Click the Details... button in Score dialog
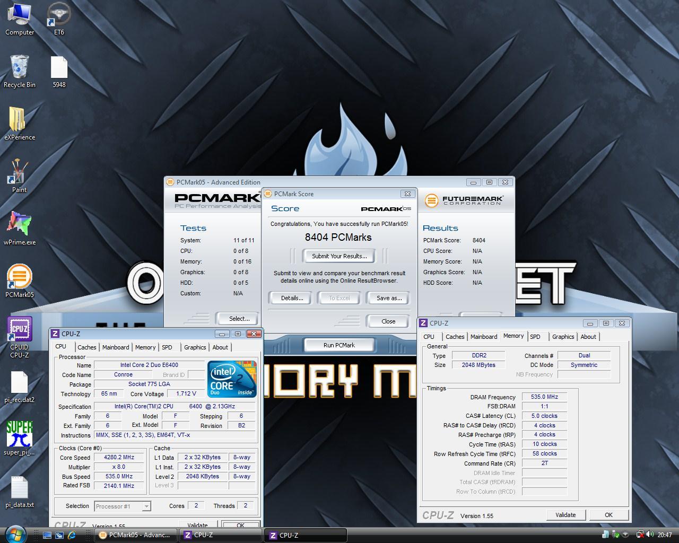The image size is (679, 543). (x=292, y=298)
